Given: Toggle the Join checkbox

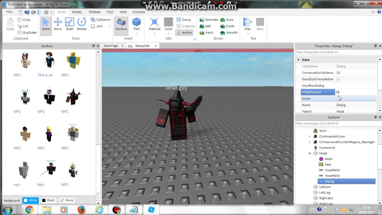Looking at the screenshot, I should click(x=93, y=26).
